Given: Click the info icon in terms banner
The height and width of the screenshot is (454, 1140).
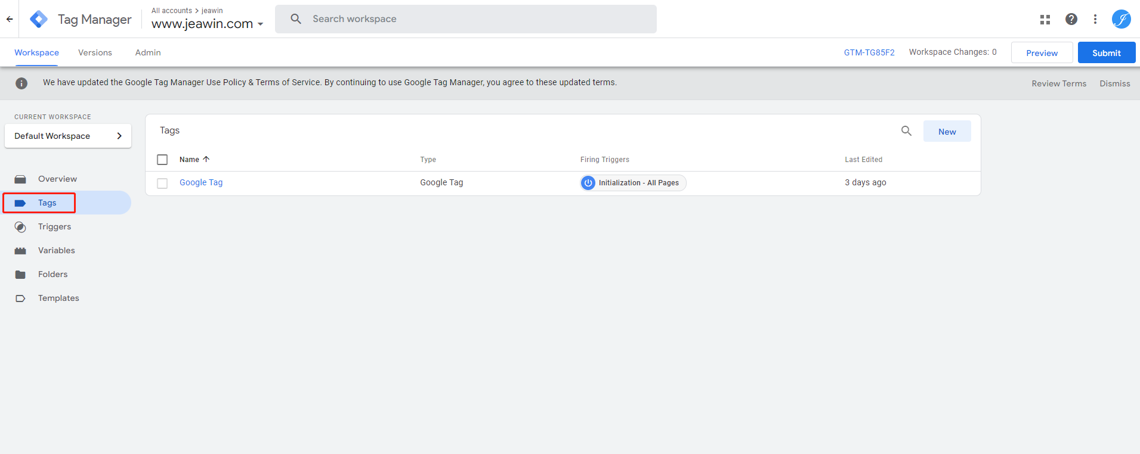Looking at the screenshot, I should pyautogui.click(x=21, y=83).
